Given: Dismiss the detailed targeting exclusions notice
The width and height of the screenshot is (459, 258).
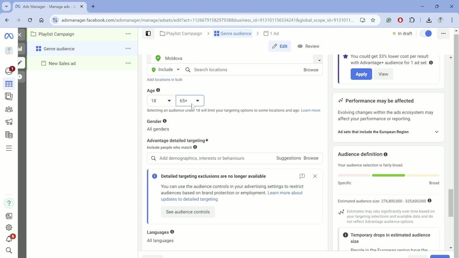Looking at the screenshot, I should point(315,176).
